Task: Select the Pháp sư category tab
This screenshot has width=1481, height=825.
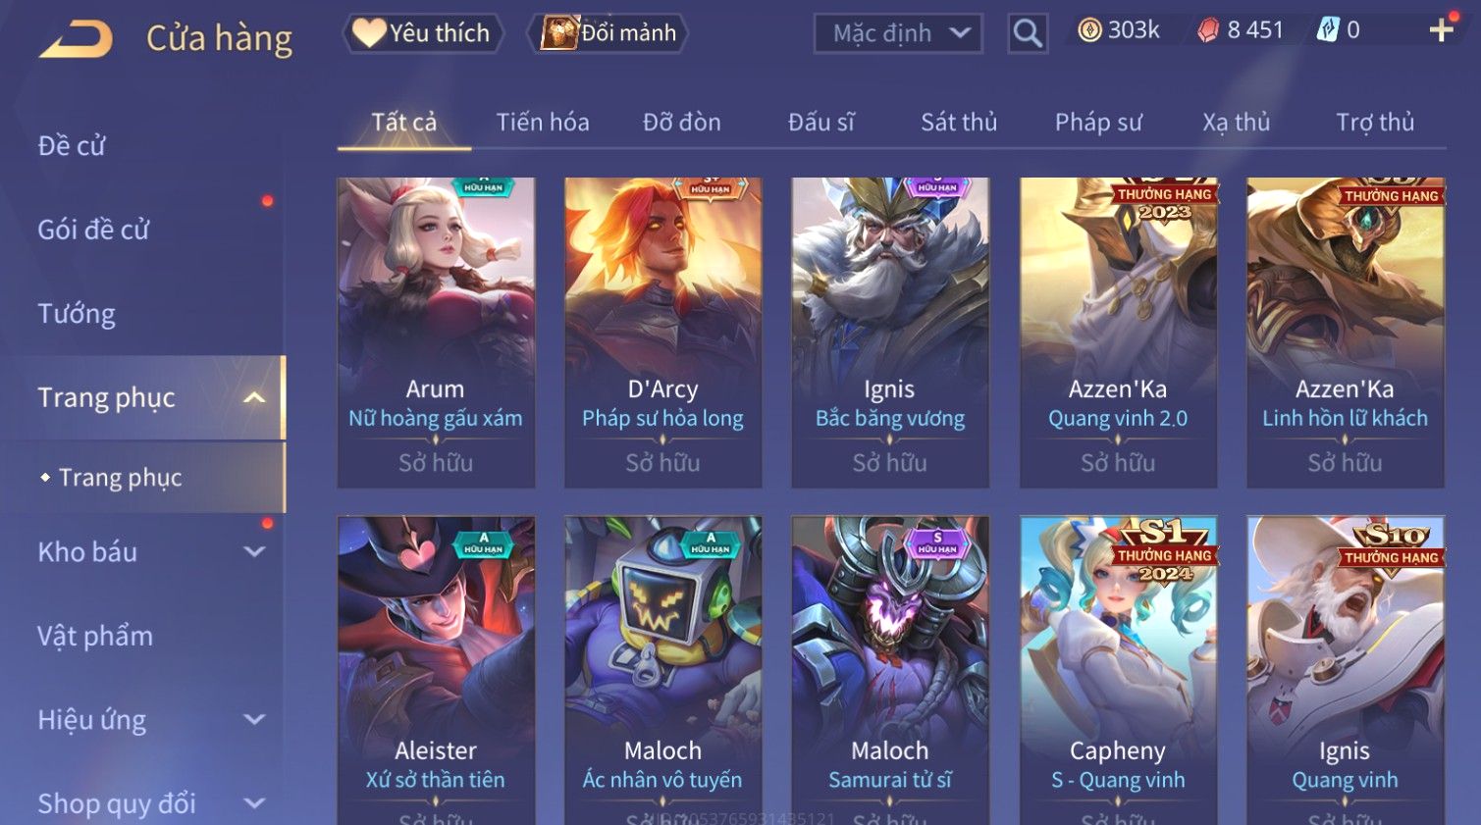Action: tap(1098, 123)
